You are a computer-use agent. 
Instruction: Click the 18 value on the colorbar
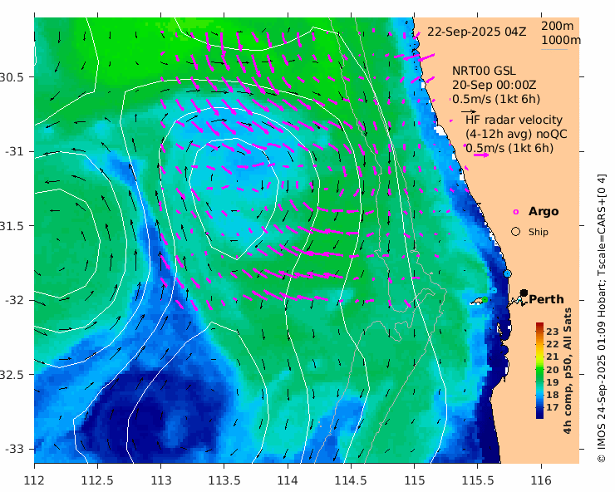552,395
